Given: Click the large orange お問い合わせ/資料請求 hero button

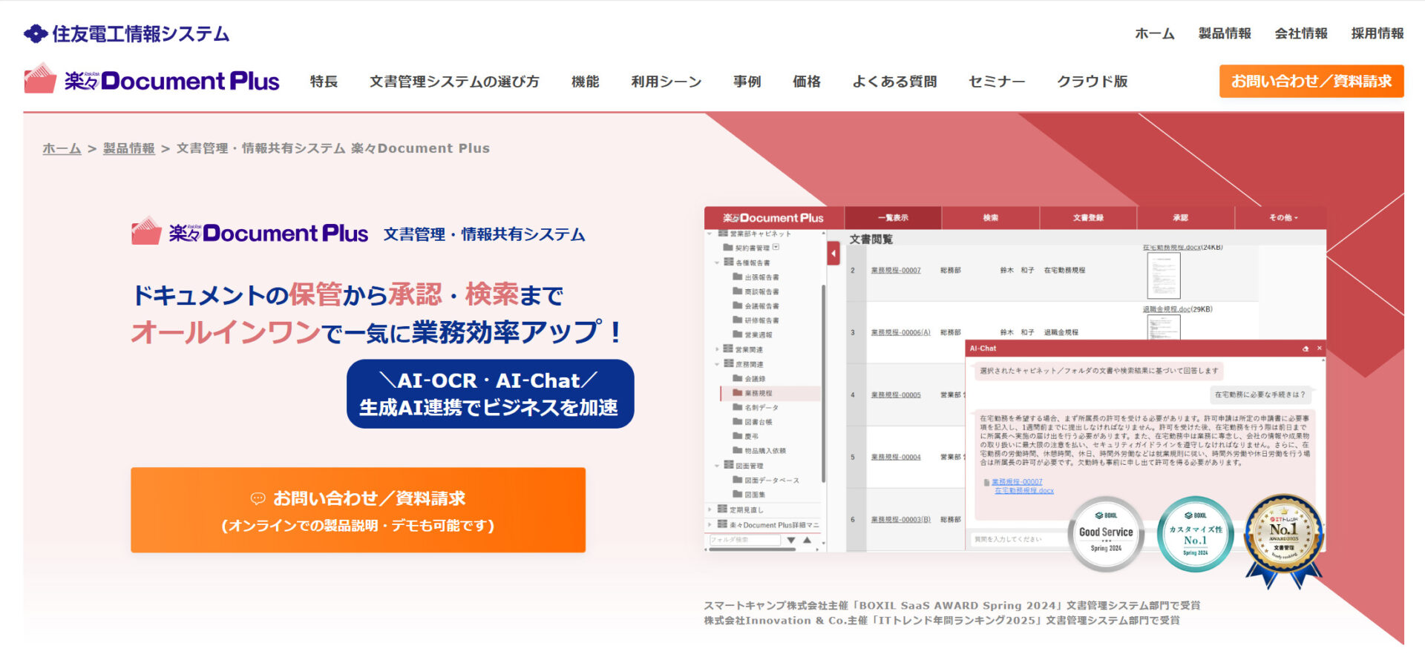Looking at the screenshot, I should 358,509.
